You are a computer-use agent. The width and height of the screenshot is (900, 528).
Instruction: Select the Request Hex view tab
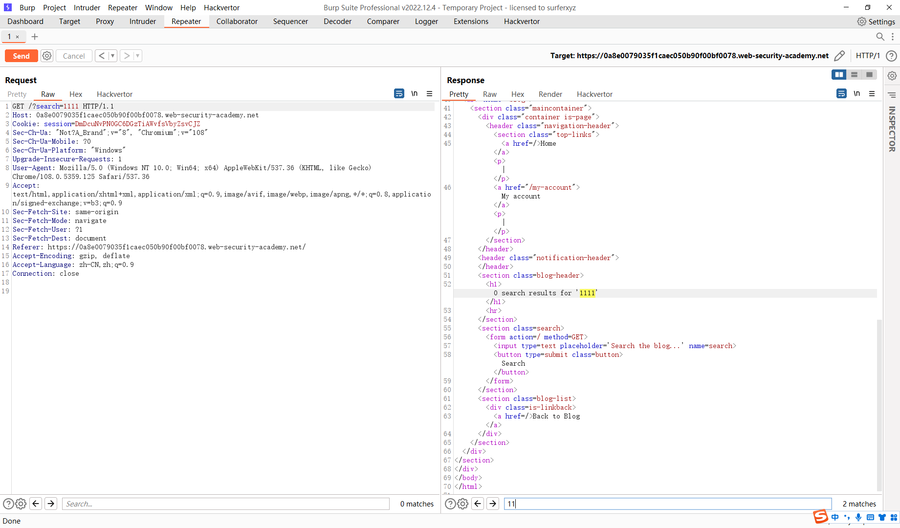(x=76, y=94)
